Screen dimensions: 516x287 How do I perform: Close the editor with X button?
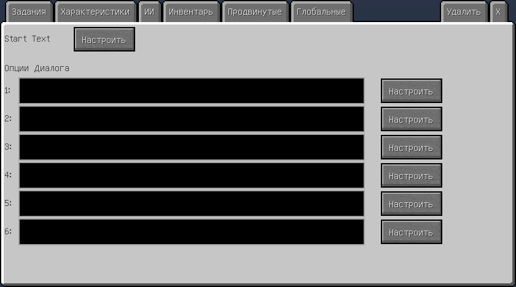coord(498,12)
